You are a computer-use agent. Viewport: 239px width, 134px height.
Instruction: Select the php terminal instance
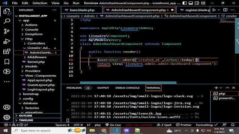point(224,93)
